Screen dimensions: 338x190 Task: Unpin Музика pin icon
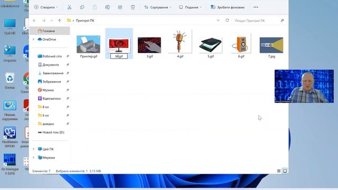click(68, 90)
